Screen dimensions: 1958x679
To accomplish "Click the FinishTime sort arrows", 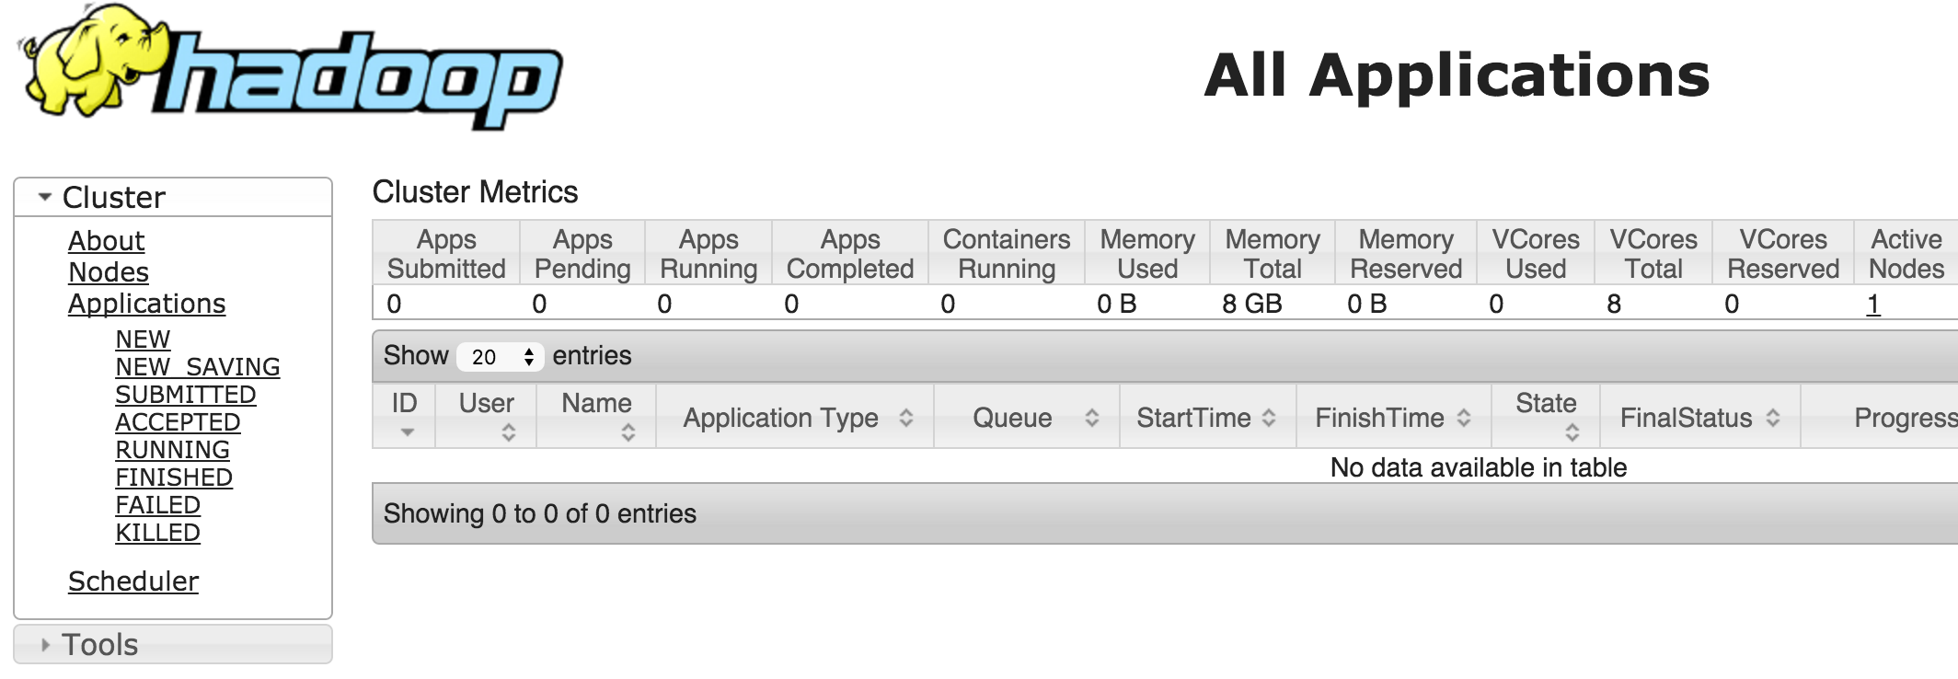I will coord(1463,418).
